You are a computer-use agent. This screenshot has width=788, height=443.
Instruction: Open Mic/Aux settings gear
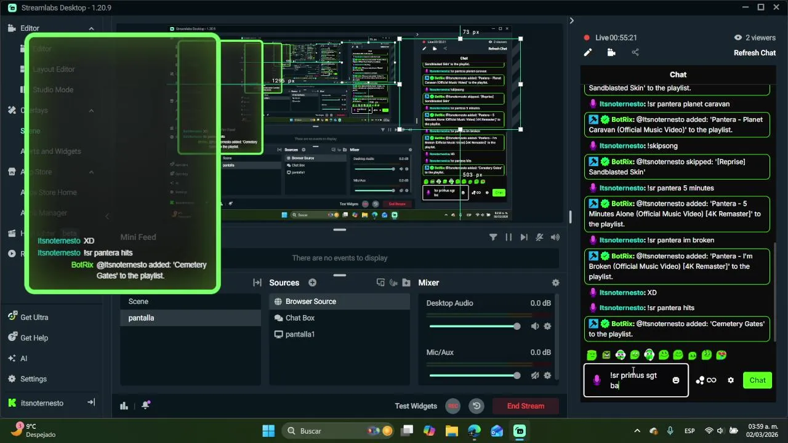click(547, 376)
